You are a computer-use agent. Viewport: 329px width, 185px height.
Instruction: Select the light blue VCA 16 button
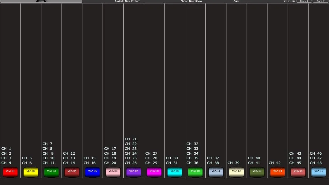pyautogui.click(x=318, y=172)
